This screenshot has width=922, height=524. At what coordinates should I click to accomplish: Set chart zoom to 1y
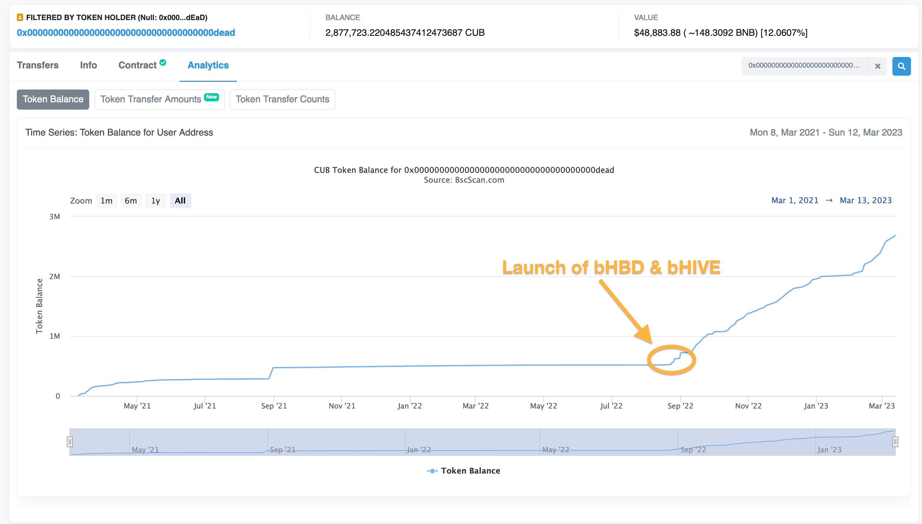[156, 201]
